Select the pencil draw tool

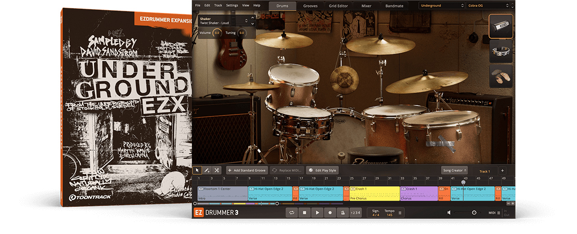pyautogui.click(x=207, y=170)
